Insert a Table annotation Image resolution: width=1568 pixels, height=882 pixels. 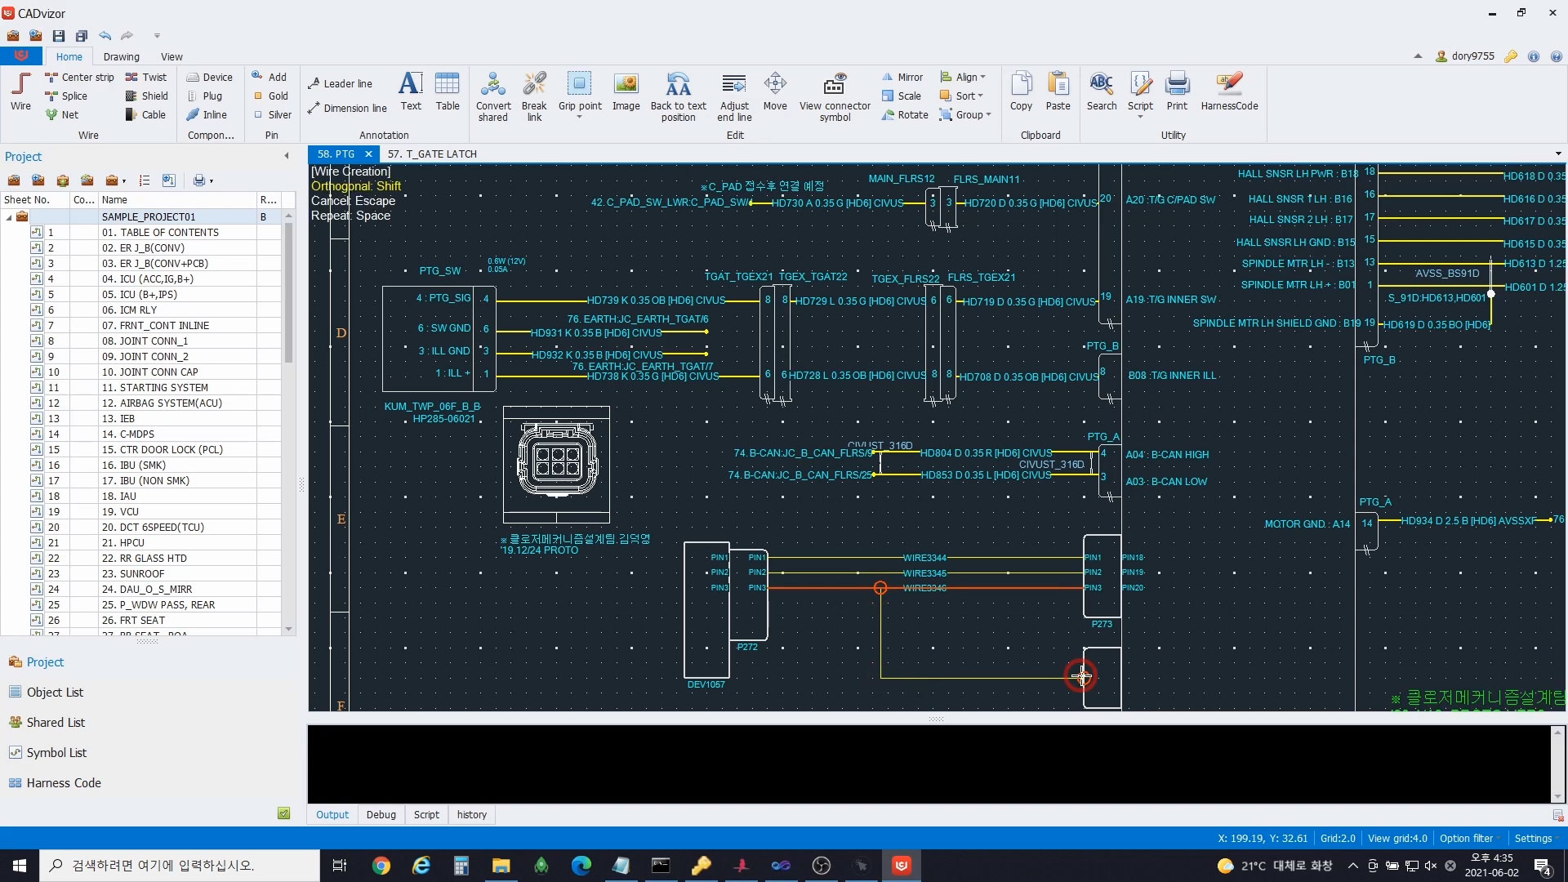[x=447, y=91]
